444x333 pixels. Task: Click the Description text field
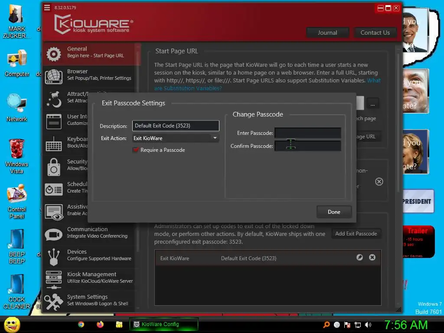coord(176,126)
